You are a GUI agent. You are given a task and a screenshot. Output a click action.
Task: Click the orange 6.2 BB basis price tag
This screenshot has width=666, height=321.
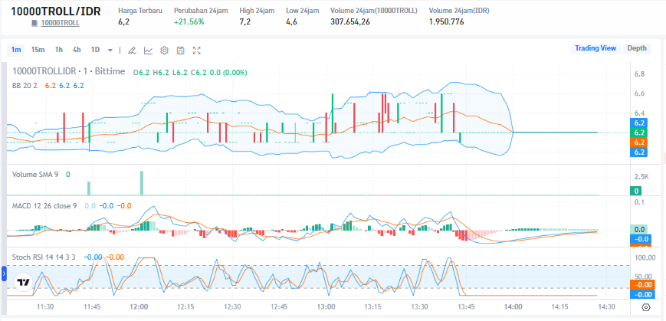(639, 142)
